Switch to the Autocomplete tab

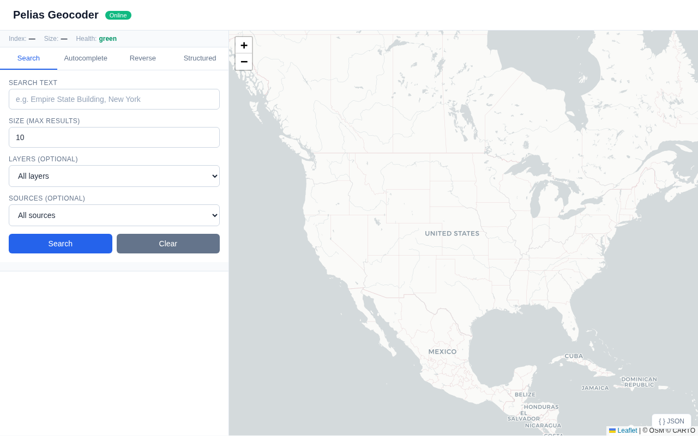86,58
